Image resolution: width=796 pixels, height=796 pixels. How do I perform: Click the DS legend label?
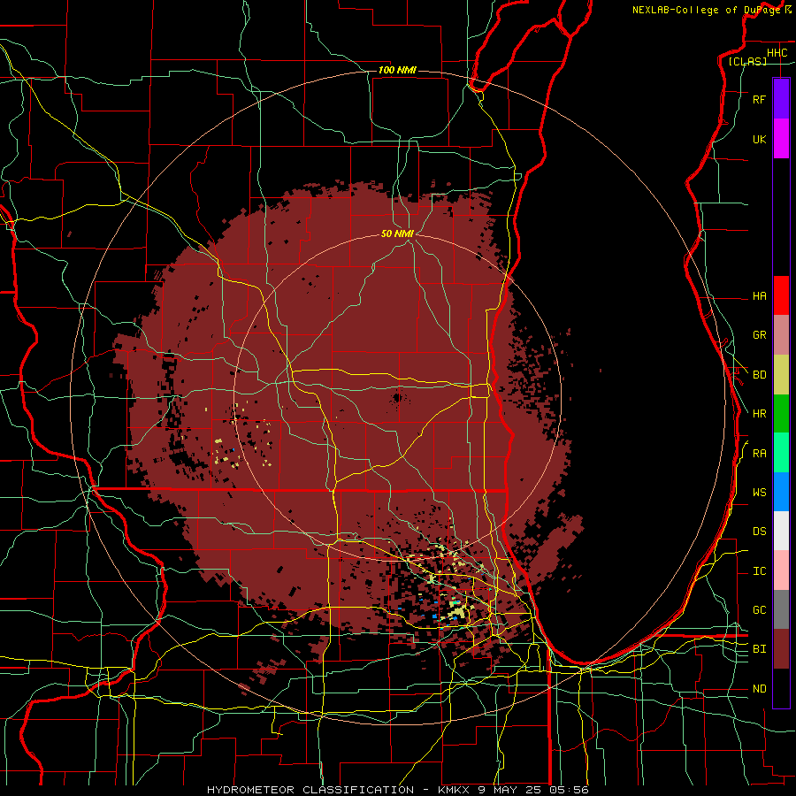click(759, 532)
